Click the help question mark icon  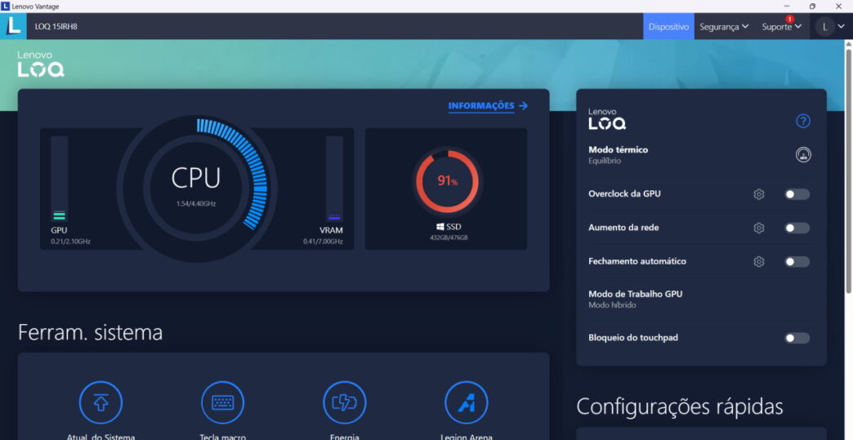(802, 121)
